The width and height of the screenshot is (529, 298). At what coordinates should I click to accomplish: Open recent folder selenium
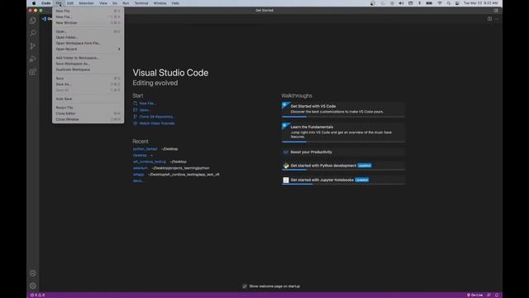point(140,168)
